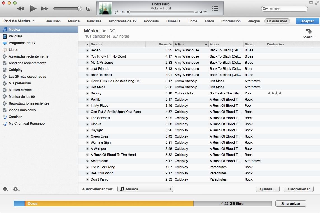Open the search magnifier dropdown

tap(265, 9)
